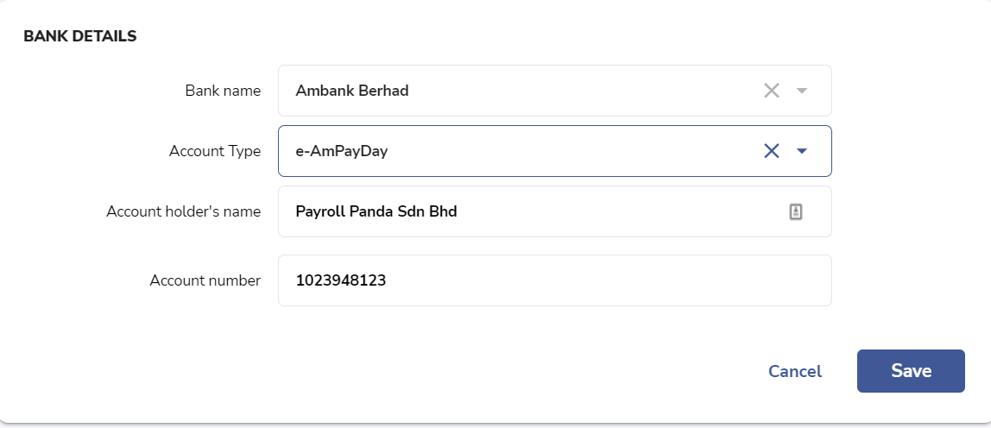
Task: Cancel the bank details changes
Action: 795,371
